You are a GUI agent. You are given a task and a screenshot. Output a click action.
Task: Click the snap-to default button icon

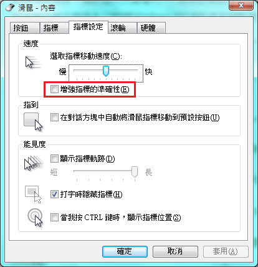[33, 122]
